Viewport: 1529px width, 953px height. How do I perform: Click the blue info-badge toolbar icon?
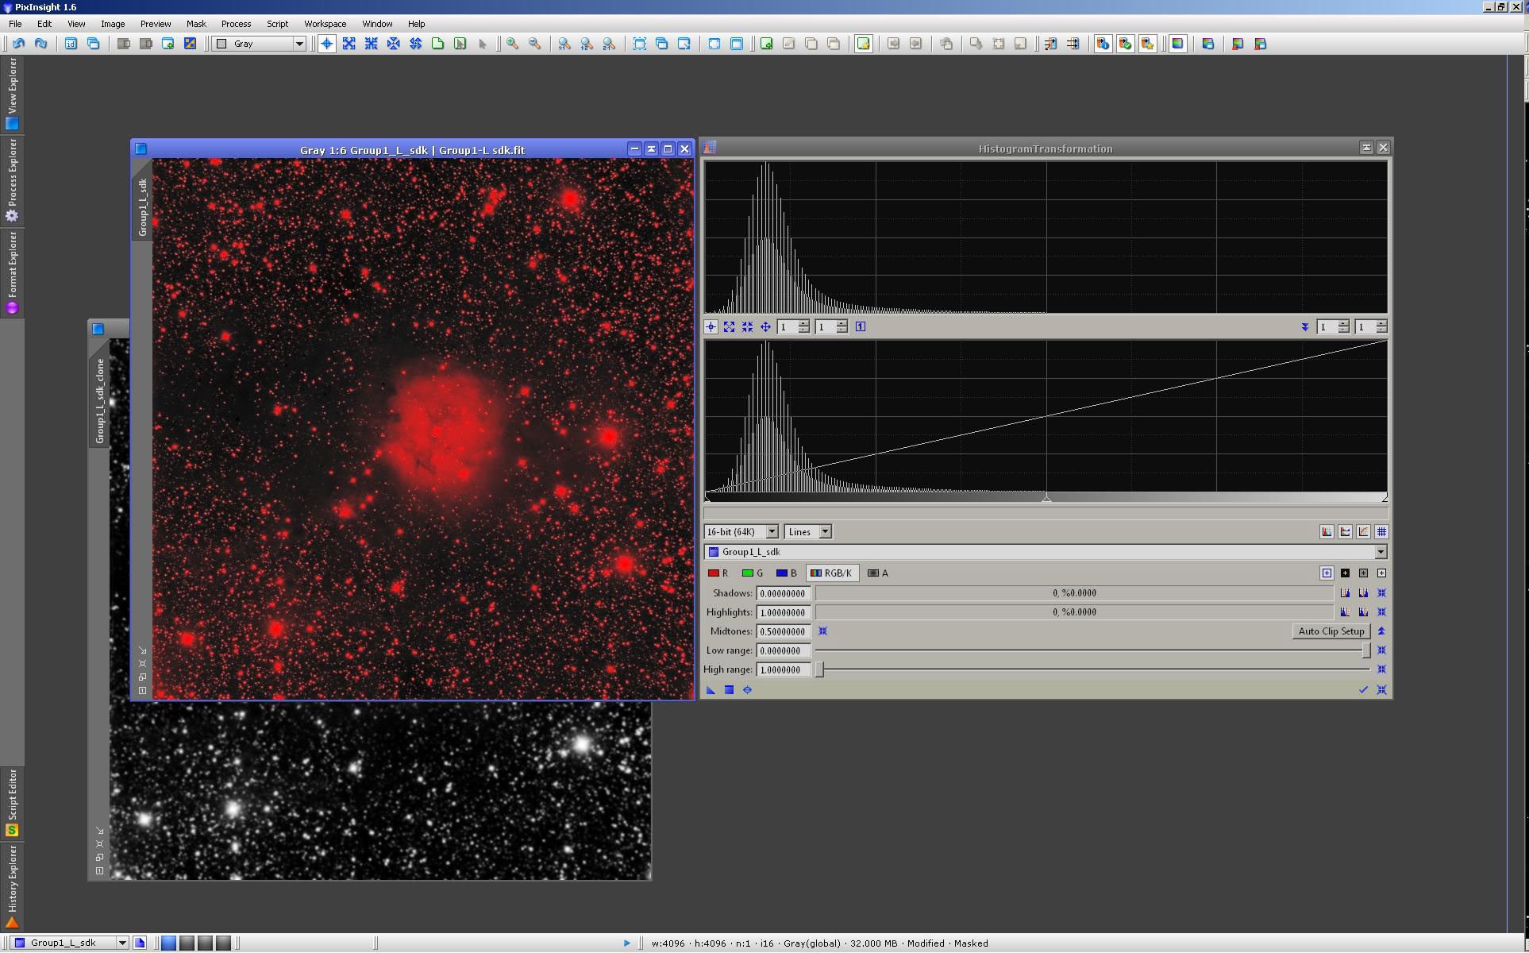1103,44
